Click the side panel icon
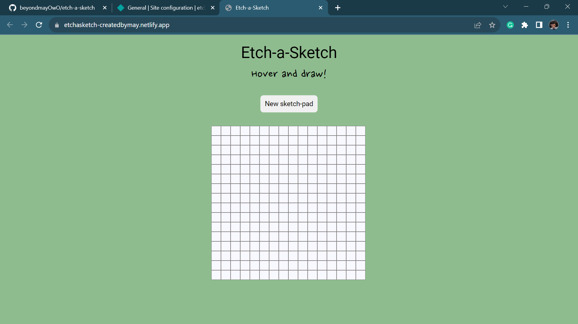 539,25
